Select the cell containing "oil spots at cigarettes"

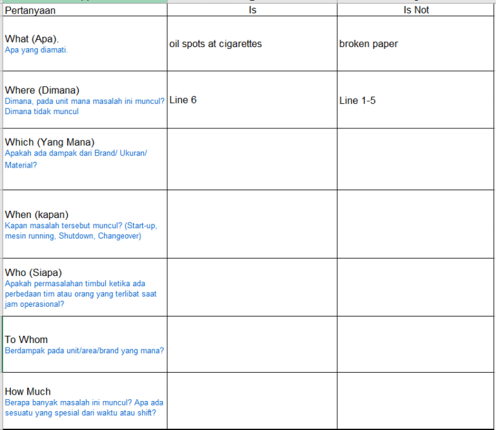252,44
